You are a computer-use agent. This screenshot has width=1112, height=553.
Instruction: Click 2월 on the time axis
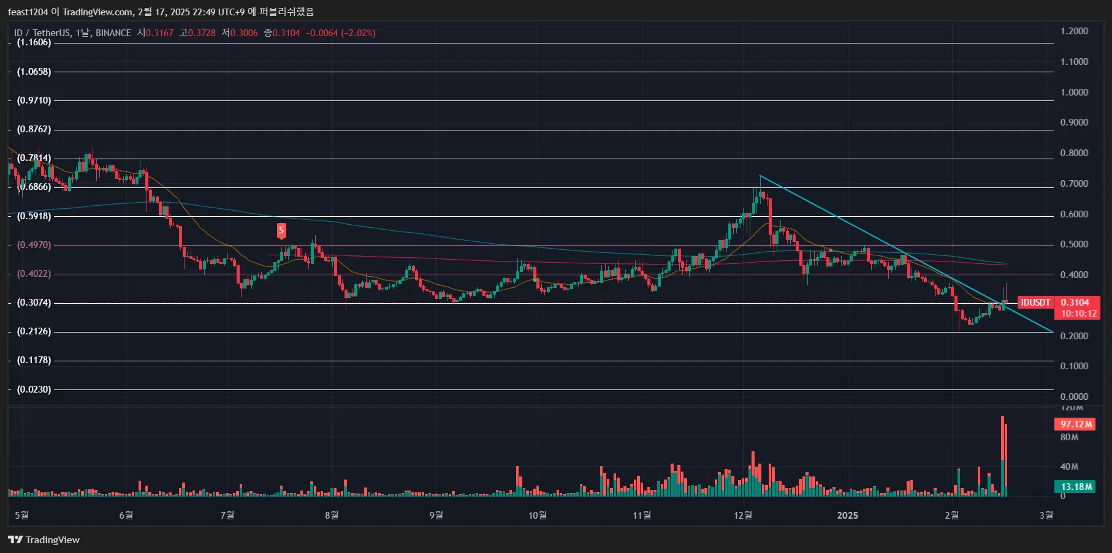(951, 515)
